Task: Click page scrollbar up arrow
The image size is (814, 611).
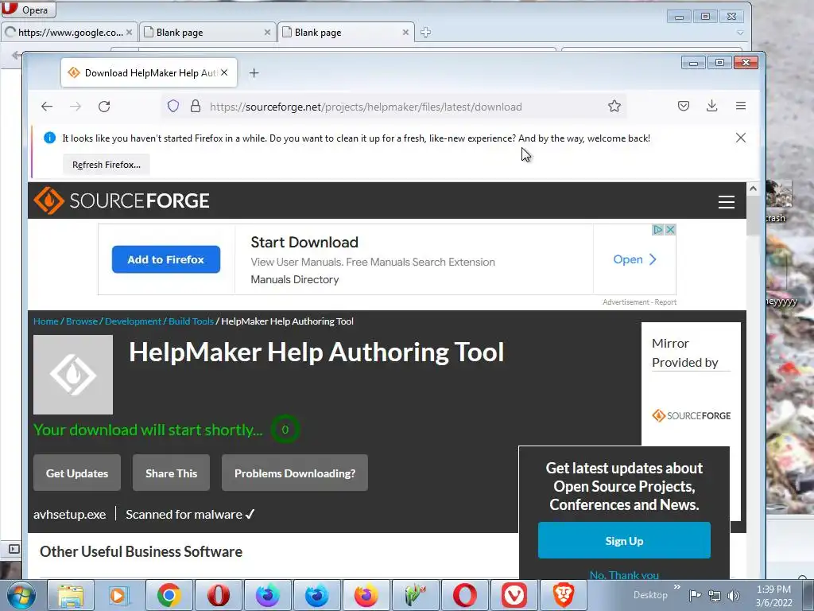Action: tap(754, 189)
